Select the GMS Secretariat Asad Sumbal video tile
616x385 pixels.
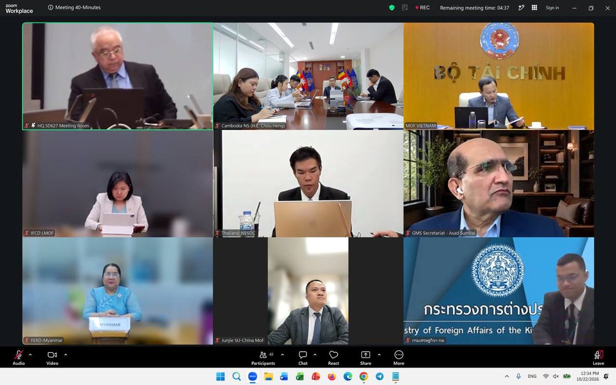pos(499,183)
